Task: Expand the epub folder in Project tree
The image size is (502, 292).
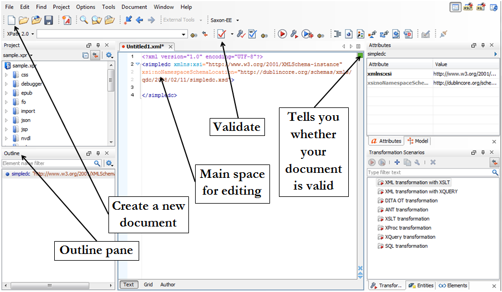Action: 6,93
